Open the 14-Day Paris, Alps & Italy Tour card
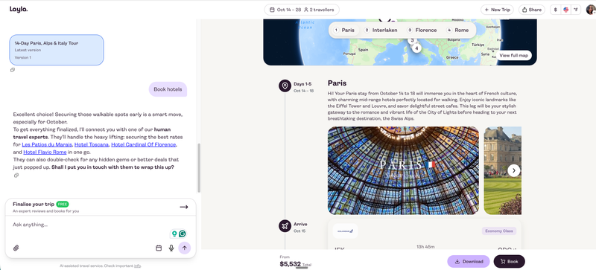The image size is (596, 270). coord(57,50)
